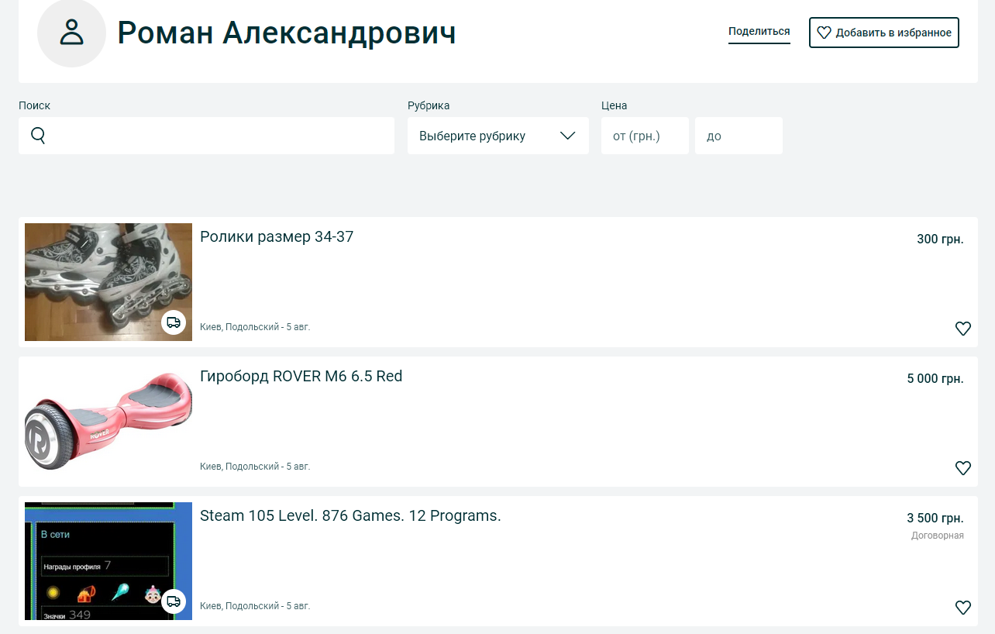Open listing Steam 105 Level. 876 Games
This screenshot has height=634, width=995.
[x=350, y=516]
